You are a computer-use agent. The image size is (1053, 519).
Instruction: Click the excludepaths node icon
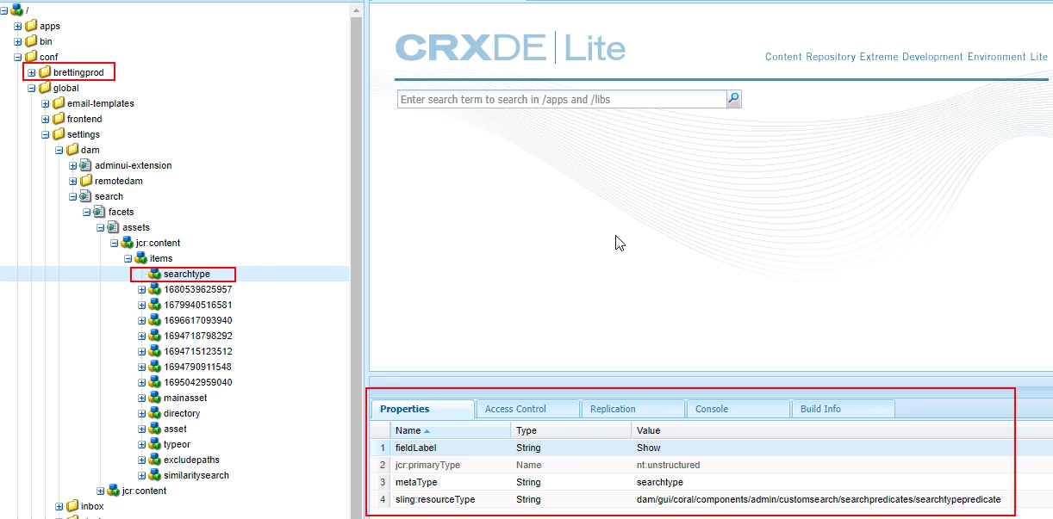point(155,460)
